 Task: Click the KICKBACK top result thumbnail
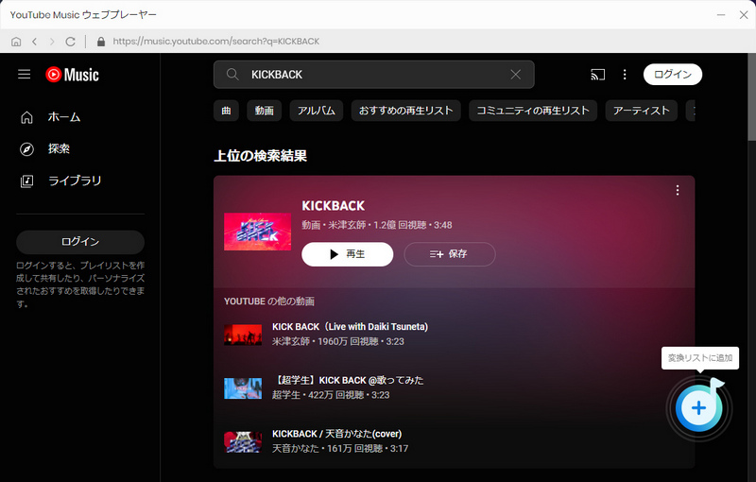tap(257, 232)
